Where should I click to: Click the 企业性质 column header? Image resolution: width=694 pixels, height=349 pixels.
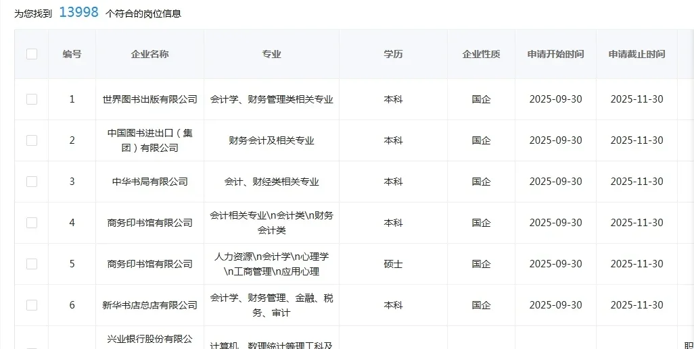pyautogui.click(x=481, y=54)
